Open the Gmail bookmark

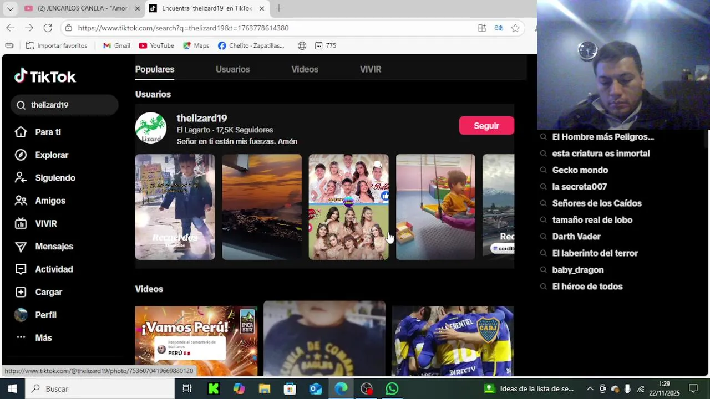pyautogui.click(x=116, y=45)
